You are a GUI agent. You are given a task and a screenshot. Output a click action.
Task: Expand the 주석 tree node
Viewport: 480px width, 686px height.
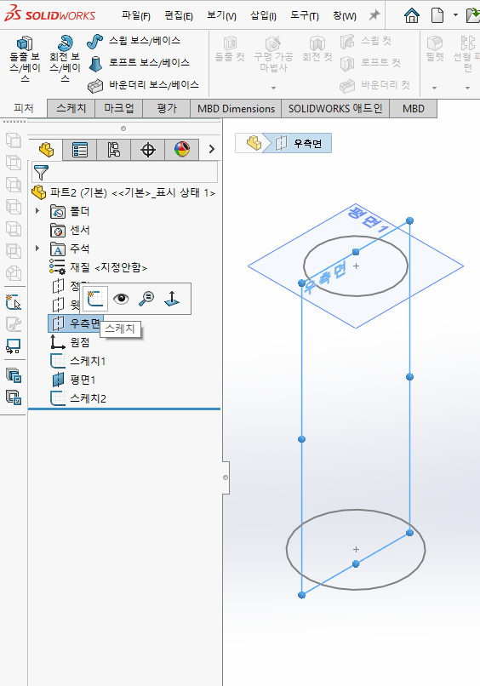pos(37,248)
